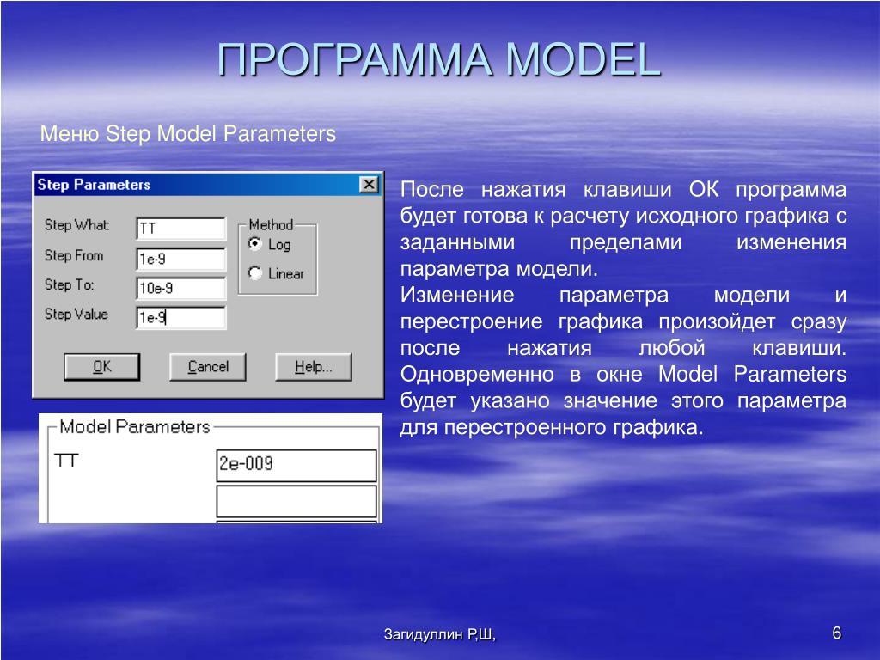Click the slide number 6
Screen dimensions: 880x660
click(837, 632)
